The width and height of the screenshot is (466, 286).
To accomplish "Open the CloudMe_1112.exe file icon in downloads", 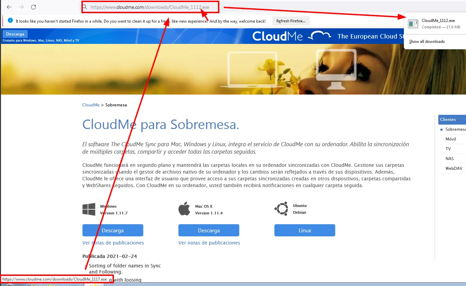I will tap(413, 23).
